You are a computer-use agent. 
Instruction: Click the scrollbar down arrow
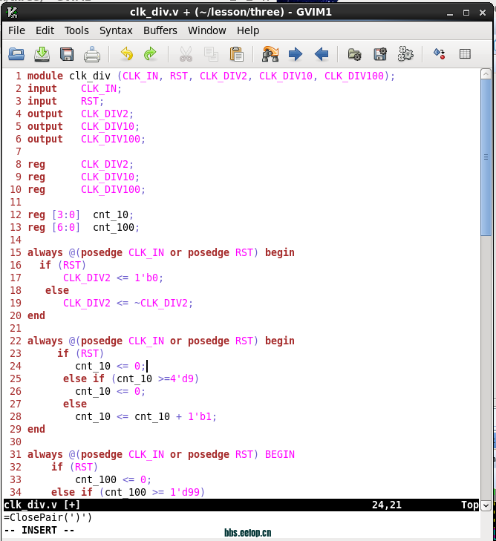point(486,505)
